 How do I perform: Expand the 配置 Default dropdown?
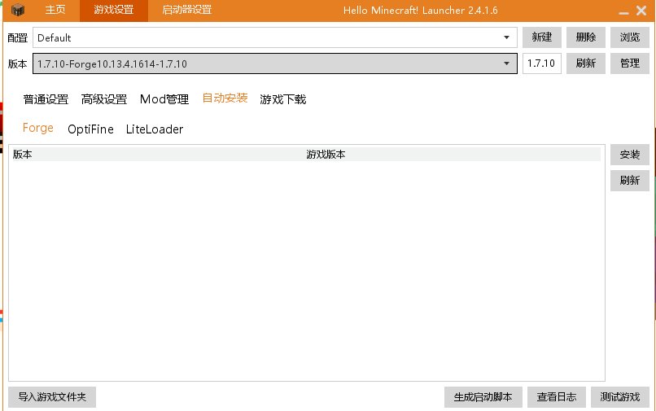275,37
